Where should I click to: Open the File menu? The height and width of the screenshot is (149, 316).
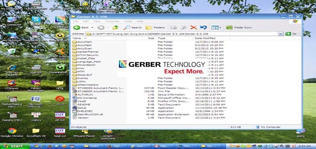coord(76,21)
